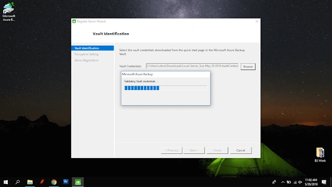Click the 'Register Server Wizard' title text

coord(91,21)
